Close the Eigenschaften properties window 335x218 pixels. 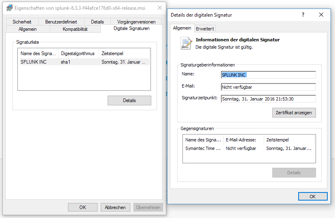coord(159,8)
